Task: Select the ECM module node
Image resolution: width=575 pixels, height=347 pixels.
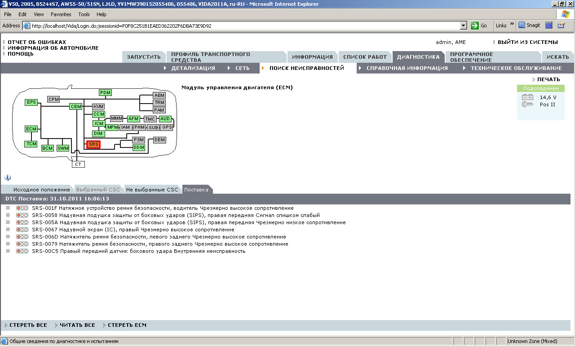Action: click(31, 129)
